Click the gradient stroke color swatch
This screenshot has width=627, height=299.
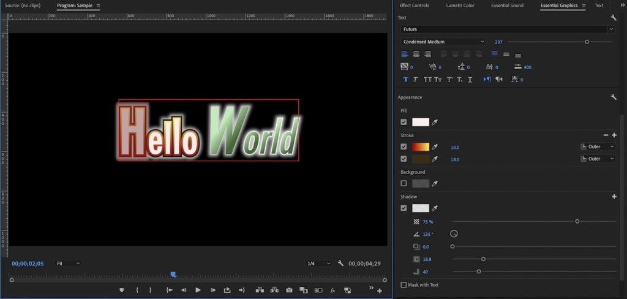pyautogui.click(x=421, y=147)
